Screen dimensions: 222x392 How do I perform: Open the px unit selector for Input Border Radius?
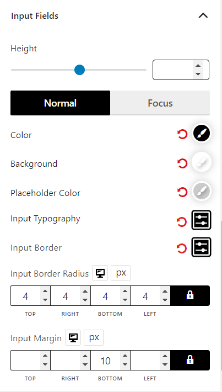click(x=121, y=273)
